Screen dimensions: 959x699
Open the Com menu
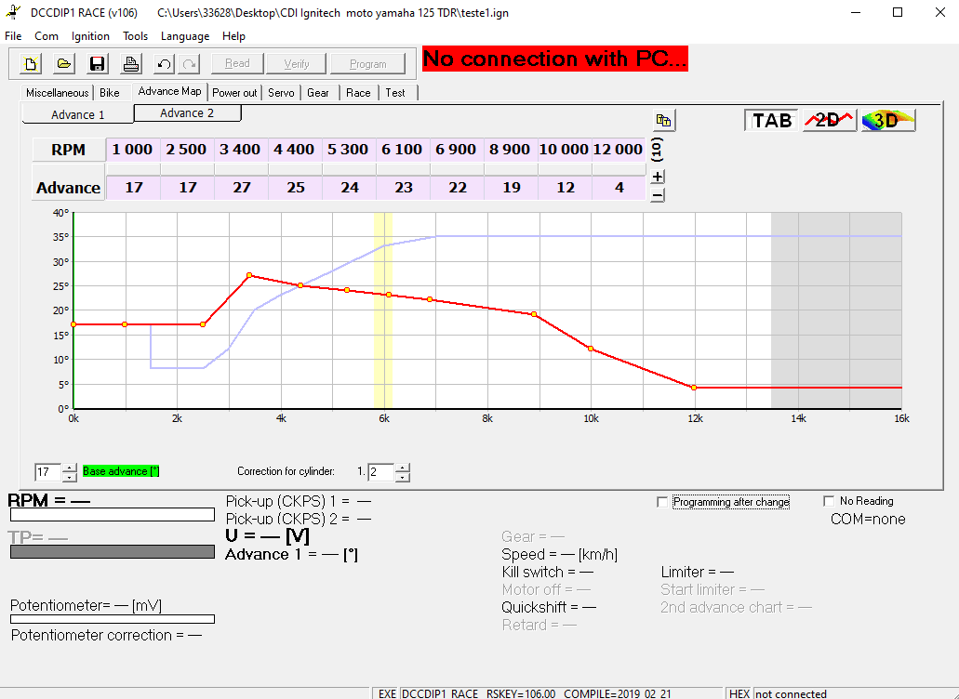click(x=47, y=36)
